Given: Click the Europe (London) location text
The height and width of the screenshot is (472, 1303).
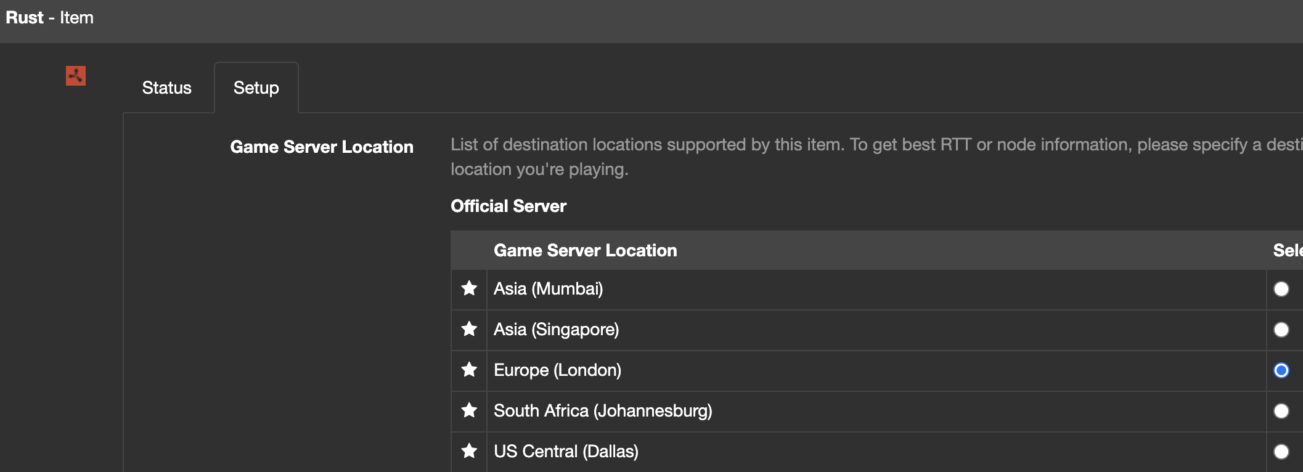Looking at the screenshot, I should pyautogui.click(x=558, y=370).
